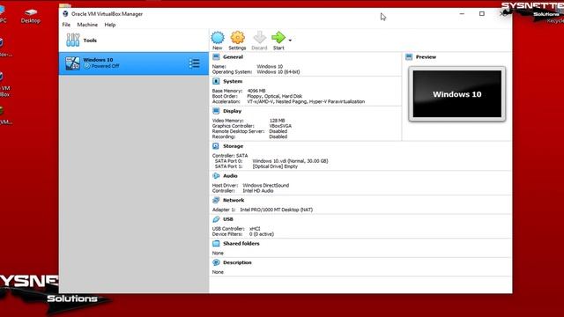This screenshot has height=317, width=564.
Task: Click the Floppy, Optical, Hard Disk boot order
Action: click(x=274, y=96)
